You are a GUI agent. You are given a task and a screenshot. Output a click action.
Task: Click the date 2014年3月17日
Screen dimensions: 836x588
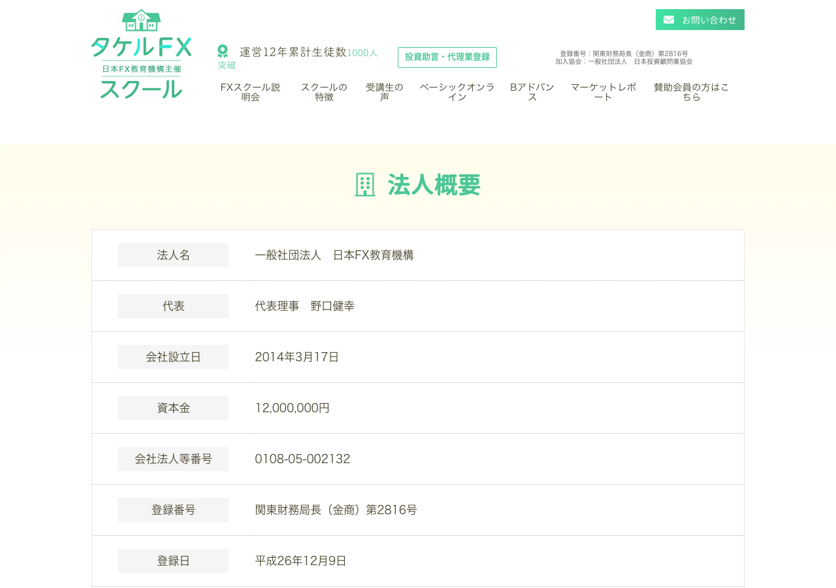297,357
